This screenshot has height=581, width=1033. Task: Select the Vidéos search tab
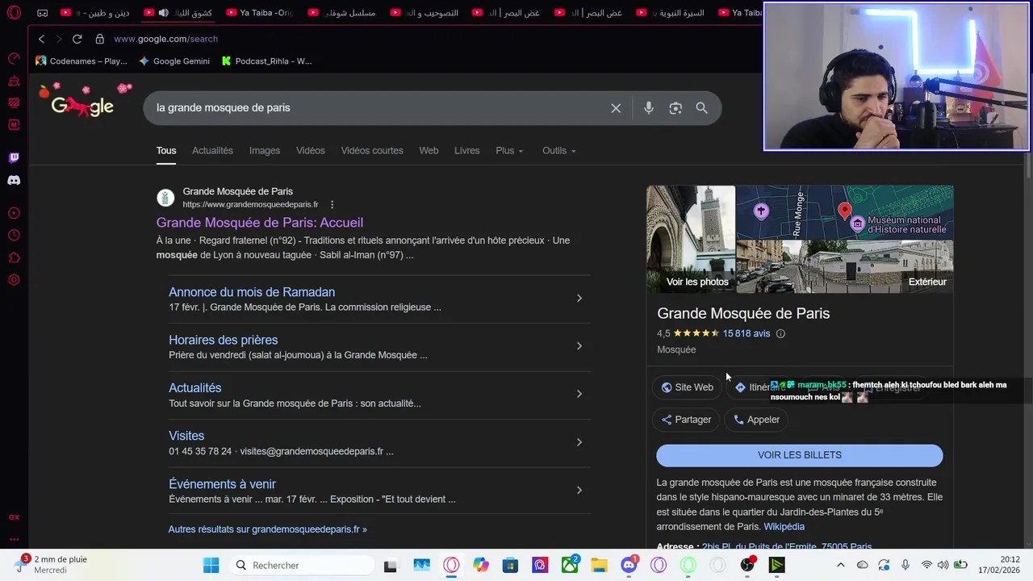coord(311,151)
